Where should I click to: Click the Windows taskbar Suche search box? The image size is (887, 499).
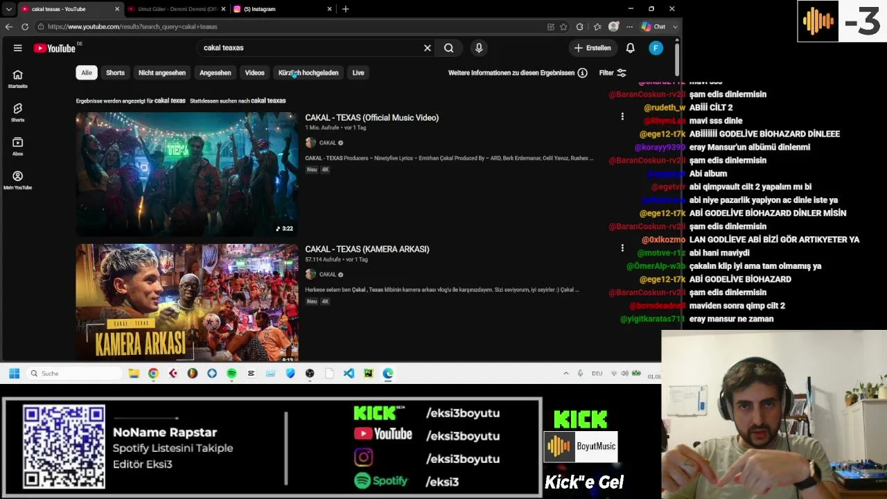pyautogui.click(x=74, y=374)
